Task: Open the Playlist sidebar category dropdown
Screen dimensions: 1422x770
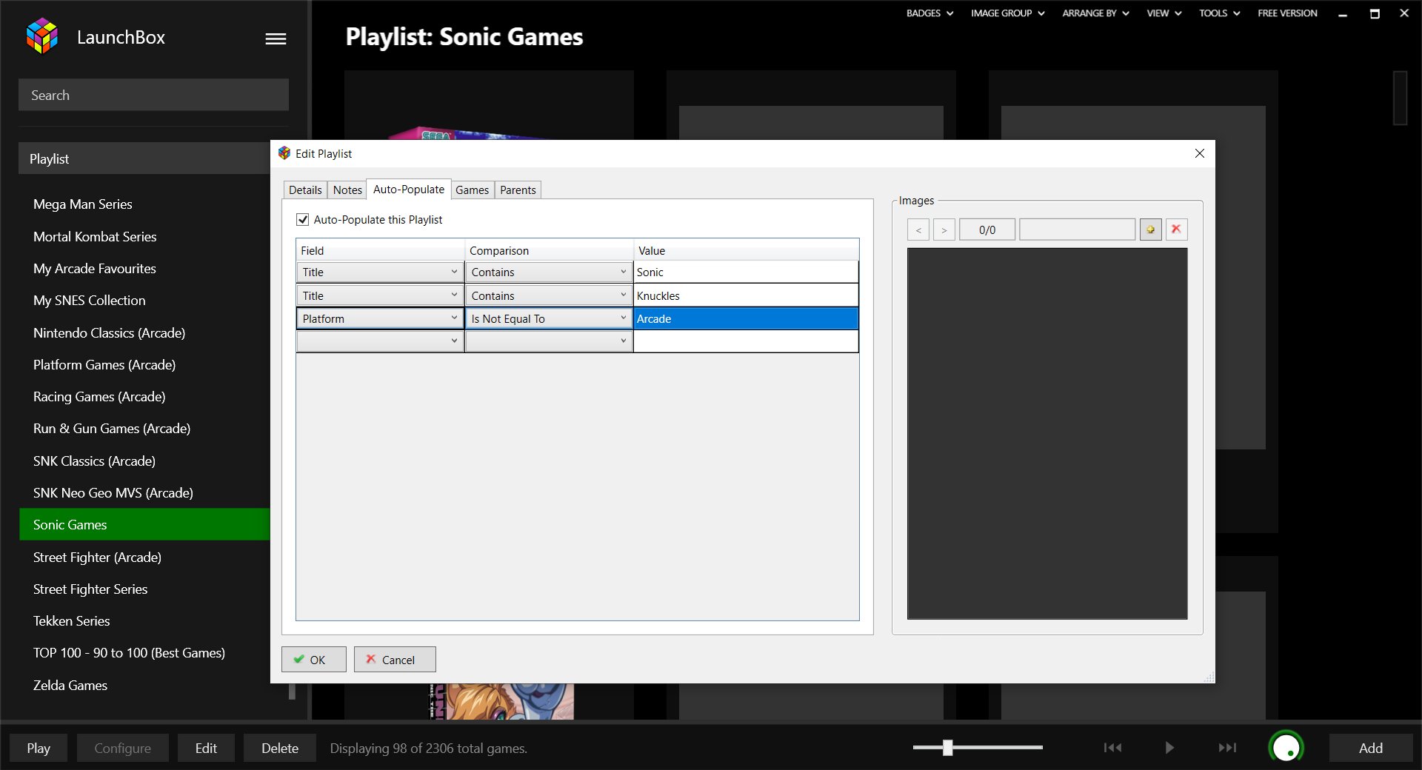Action: (x=144, y=158)
